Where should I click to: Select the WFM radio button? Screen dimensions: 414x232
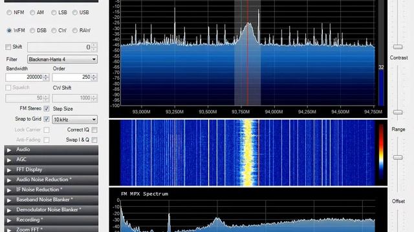[x=9, y=30]
